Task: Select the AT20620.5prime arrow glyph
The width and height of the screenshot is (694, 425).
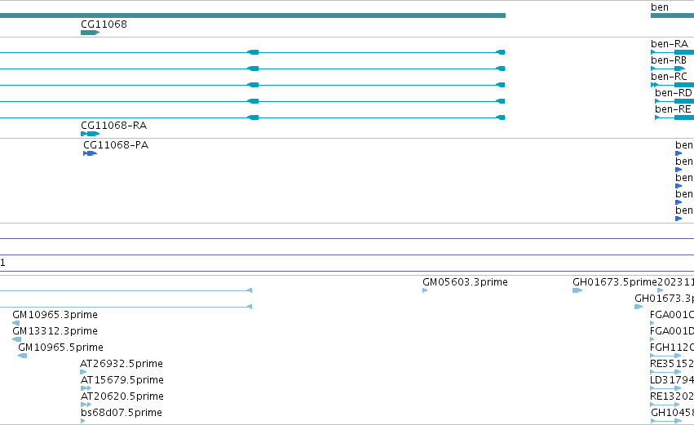Action: pos(86,405)
